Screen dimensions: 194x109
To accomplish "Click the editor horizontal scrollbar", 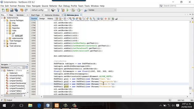I will [x=82, y=97].
